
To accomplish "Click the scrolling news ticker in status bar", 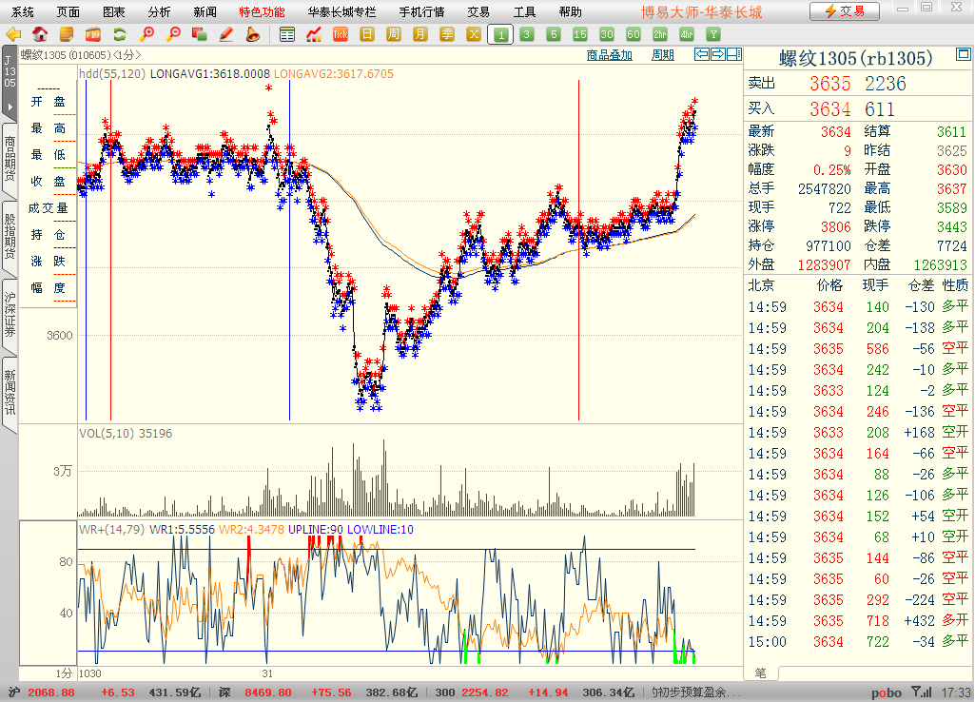I will coord(696,692).
